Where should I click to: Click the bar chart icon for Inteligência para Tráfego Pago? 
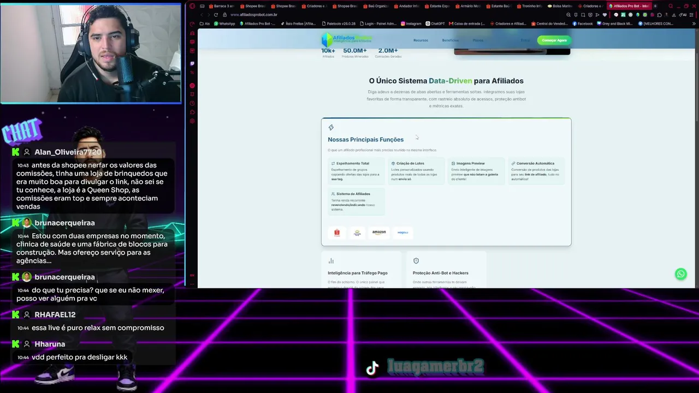click(331, 261)
